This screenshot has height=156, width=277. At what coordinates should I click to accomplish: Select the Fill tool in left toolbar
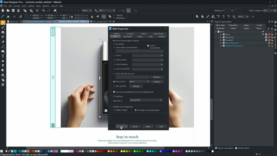pos(3,61)
